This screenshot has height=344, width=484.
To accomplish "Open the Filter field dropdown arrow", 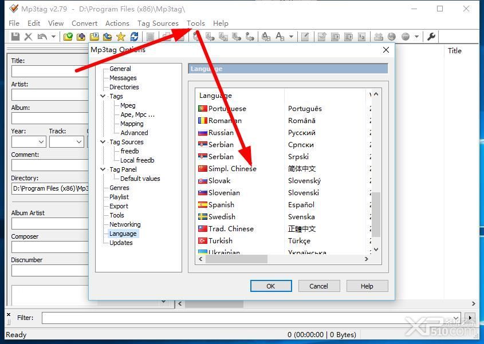I will (x=456, y=318).
